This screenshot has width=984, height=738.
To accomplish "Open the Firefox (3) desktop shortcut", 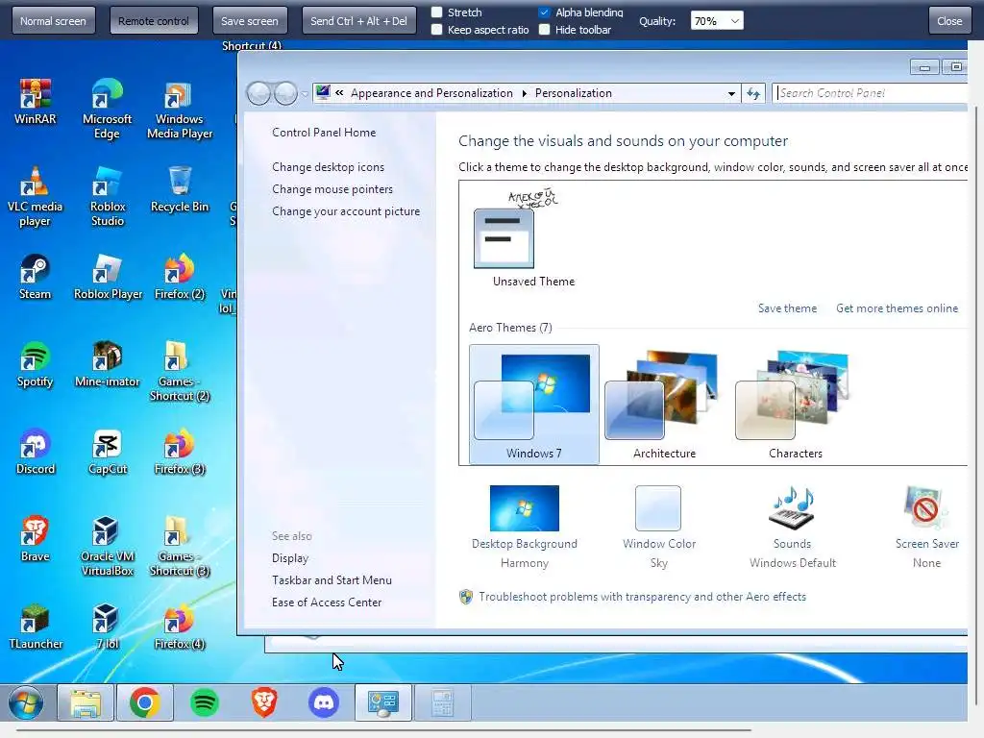I will 180,452.
